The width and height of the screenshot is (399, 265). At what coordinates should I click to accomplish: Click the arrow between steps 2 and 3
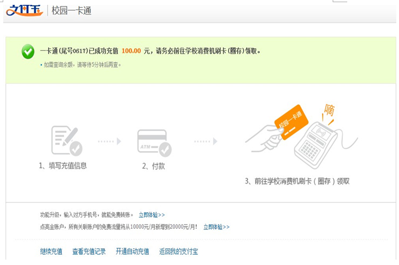[x=205, y=141]
